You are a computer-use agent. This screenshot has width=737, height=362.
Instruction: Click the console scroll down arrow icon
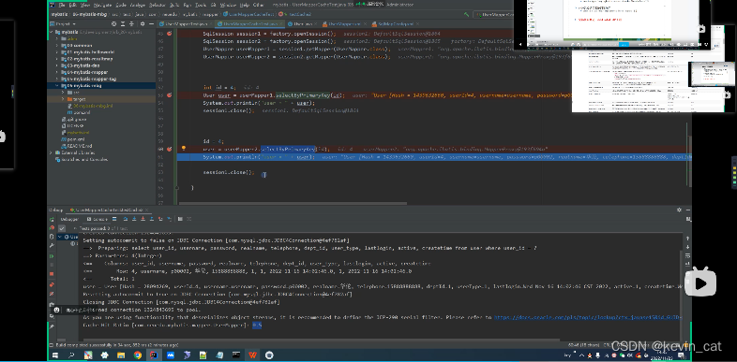pos(687,247)
